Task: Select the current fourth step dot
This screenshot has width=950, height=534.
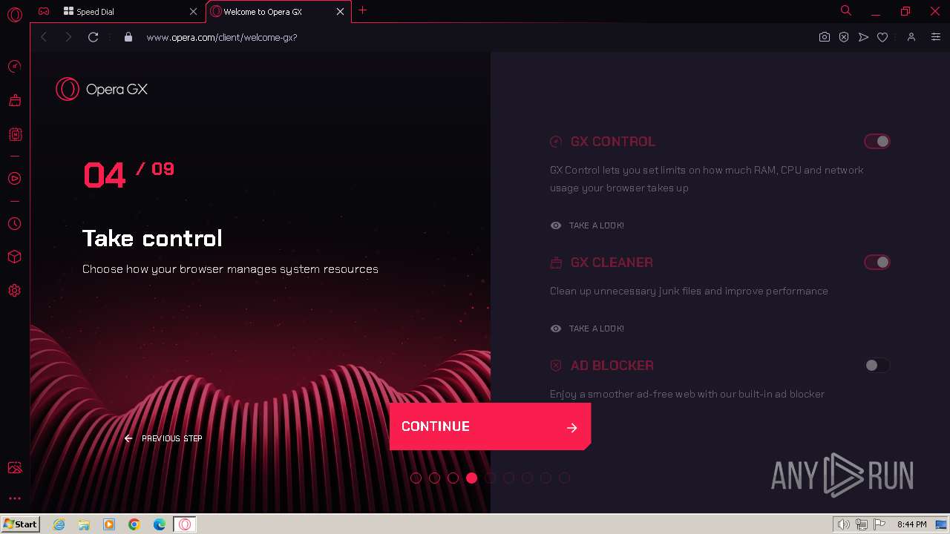Action: click(471, 478)
